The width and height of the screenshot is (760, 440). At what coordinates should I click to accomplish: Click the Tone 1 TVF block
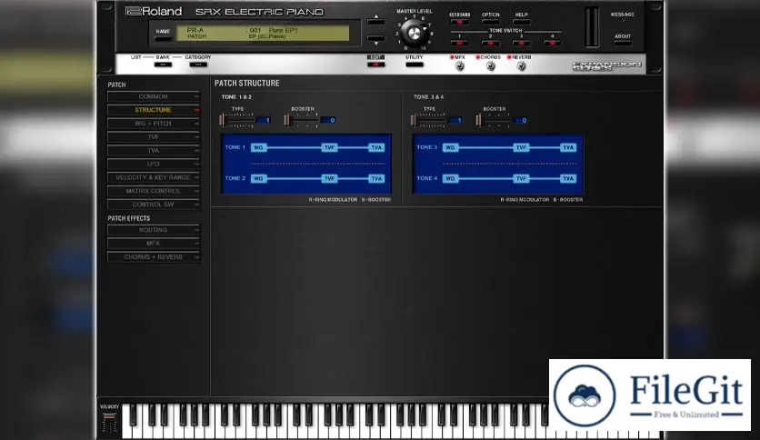point(329,147)
